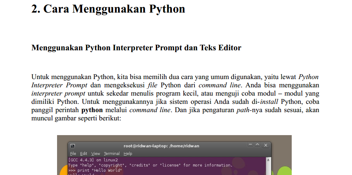Click the subheading 'Menggunakan Python Interpreter Prompt dan Teks Editor'

[136, 48]
